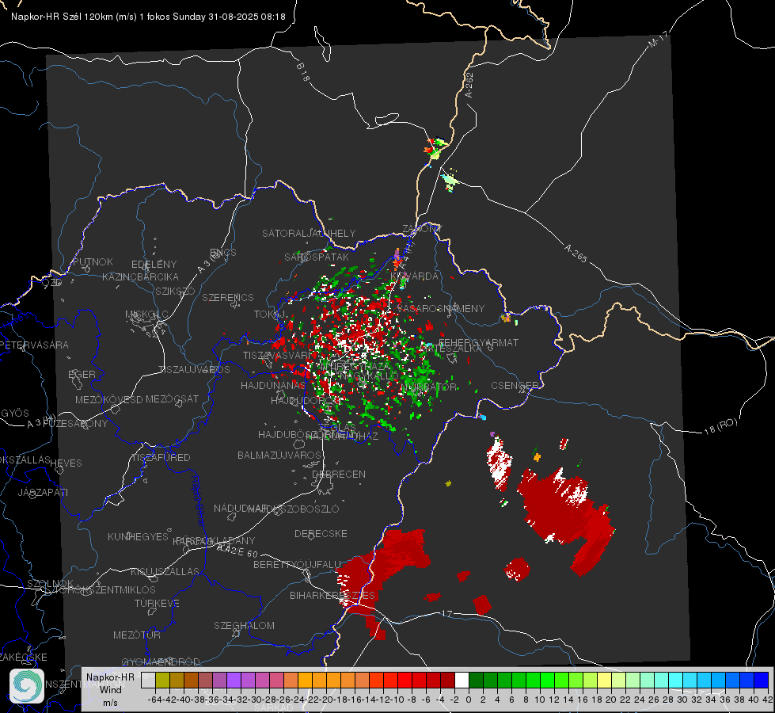775x713 pixels.
Task: Click the Napkor-HR Wind legend label
Action: coord(110,689)
